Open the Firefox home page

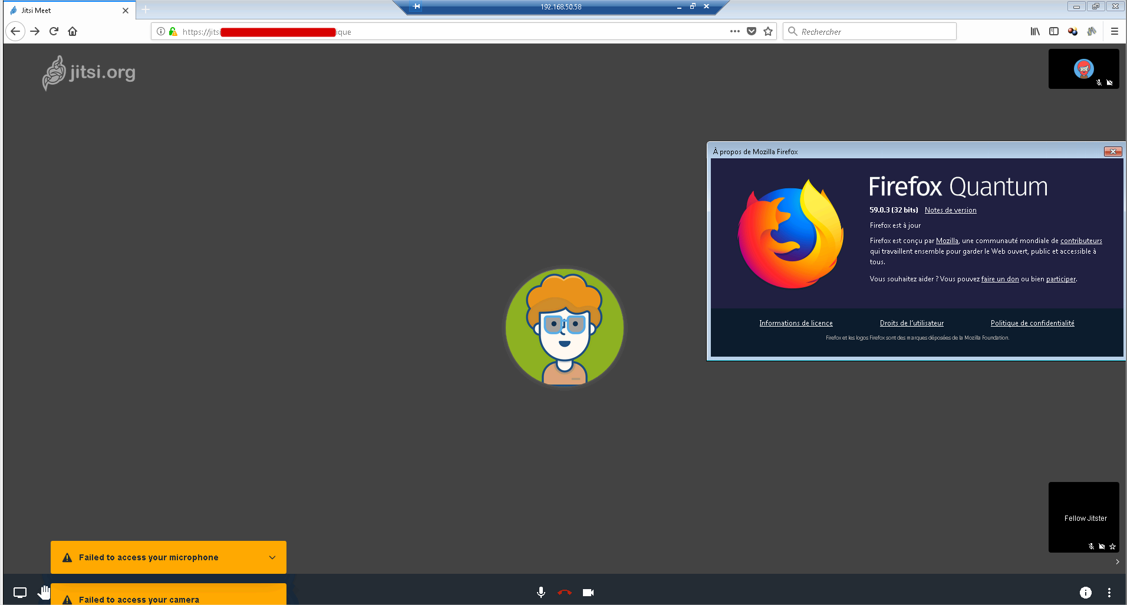[x=73, y=31]
